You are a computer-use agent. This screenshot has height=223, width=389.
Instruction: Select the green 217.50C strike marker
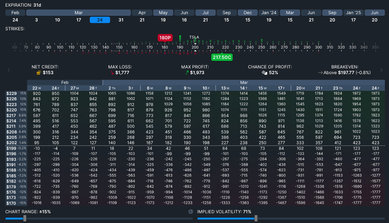[x=222, y=58]
